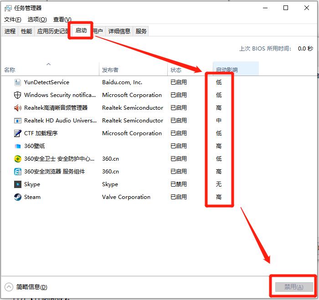The width and height of the screenshot is (319, 300).
Task: Click the 中 impact value for Realtek HD Audio
Action: (x=219, y=121)
